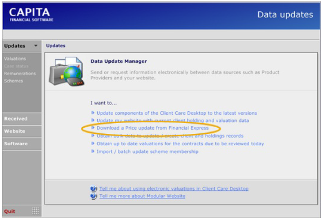The image size is (322, 219).
Task: Click the Data Update Manager briefcase globe icon
Action: point(66,72)
